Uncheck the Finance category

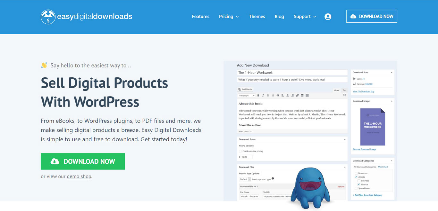(359, 184)
